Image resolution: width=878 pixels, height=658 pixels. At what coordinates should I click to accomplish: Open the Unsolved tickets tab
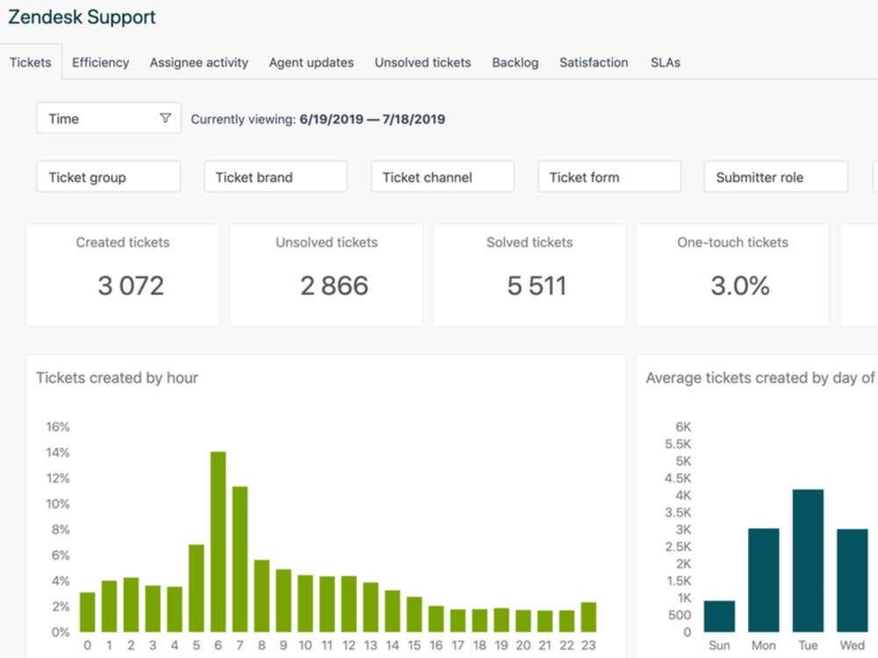(x=423, y=62)
